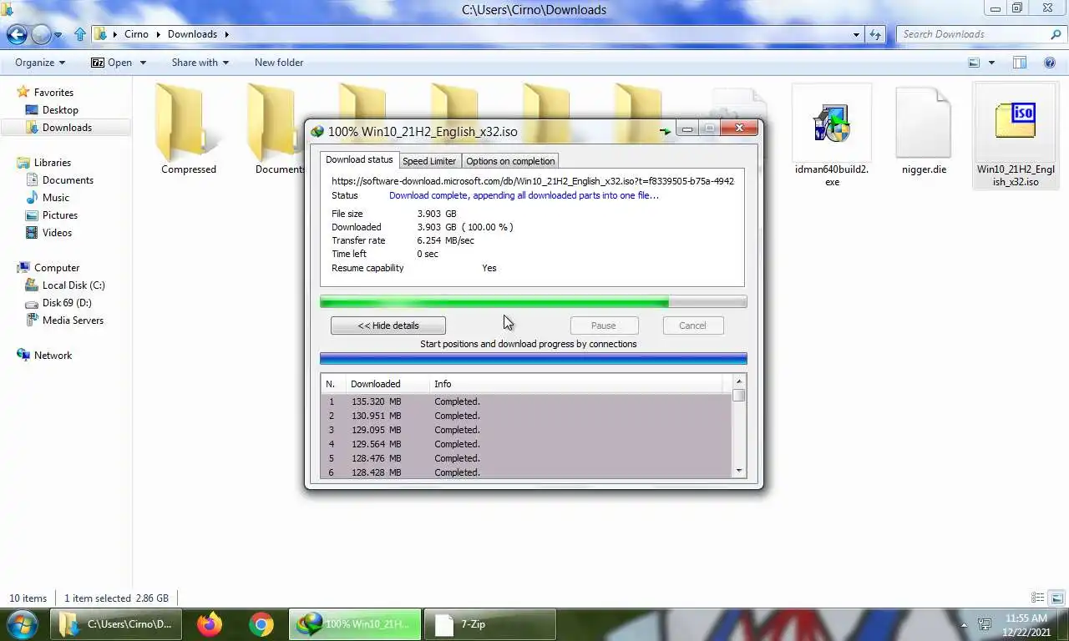
Task: Click the Pause button in download dialog
Action: [604, 326]
